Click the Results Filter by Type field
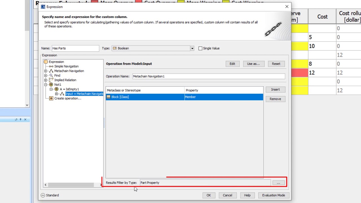Screen dimensions: 361x203 coord(205,183)
